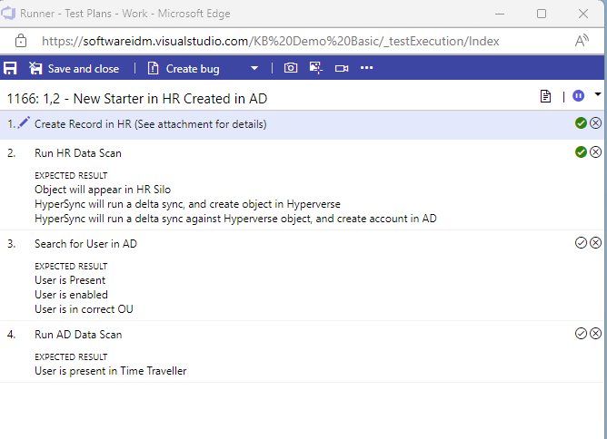The image size is (607, 439).
Task: Capture a screenshot with the camera icon
Action: tap(291, 68)
